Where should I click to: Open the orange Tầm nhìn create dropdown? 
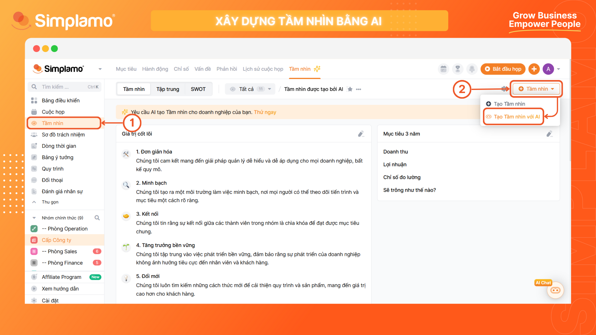pyautogui.click(x=536, y=89)
